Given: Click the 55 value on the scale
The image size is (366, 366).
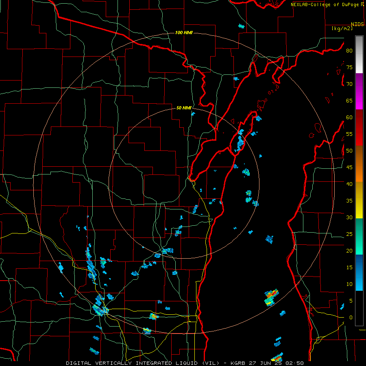Looking at the screenshot, I should [x=349, y=134].
